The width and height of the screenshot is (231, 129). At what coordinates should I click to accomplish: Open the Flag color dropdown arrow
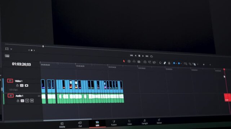(x=176, y=63)
